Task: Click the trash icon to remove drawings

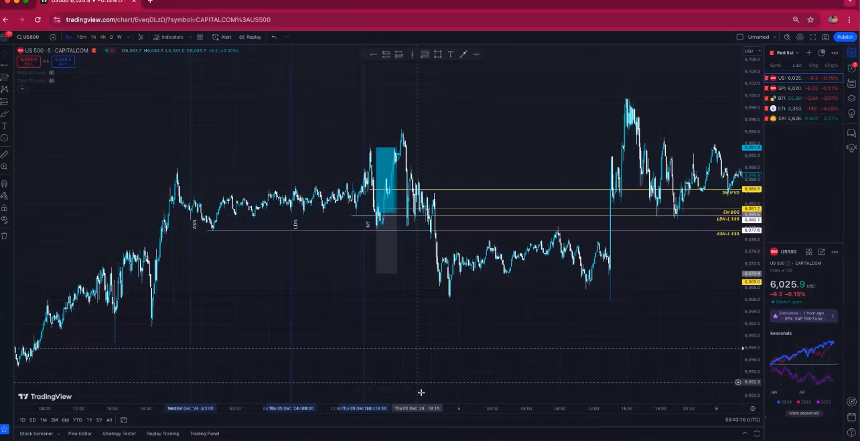Action: (5, 236)
